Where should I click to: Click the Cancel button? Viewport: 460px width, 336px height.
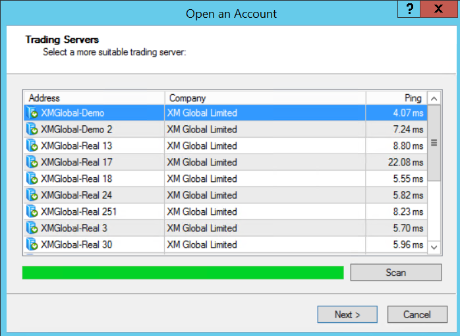[417, 315]
